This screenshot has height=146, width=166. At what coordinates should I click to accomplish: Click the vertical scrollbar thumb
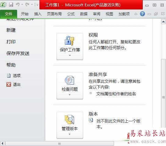tap(164, 93)
